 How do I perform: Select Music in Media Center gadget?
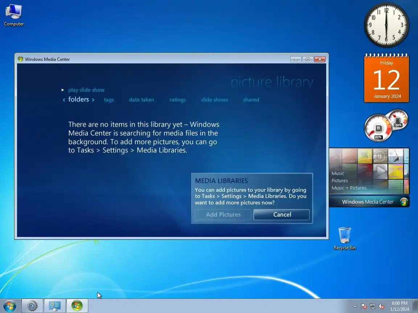point(338,173)
